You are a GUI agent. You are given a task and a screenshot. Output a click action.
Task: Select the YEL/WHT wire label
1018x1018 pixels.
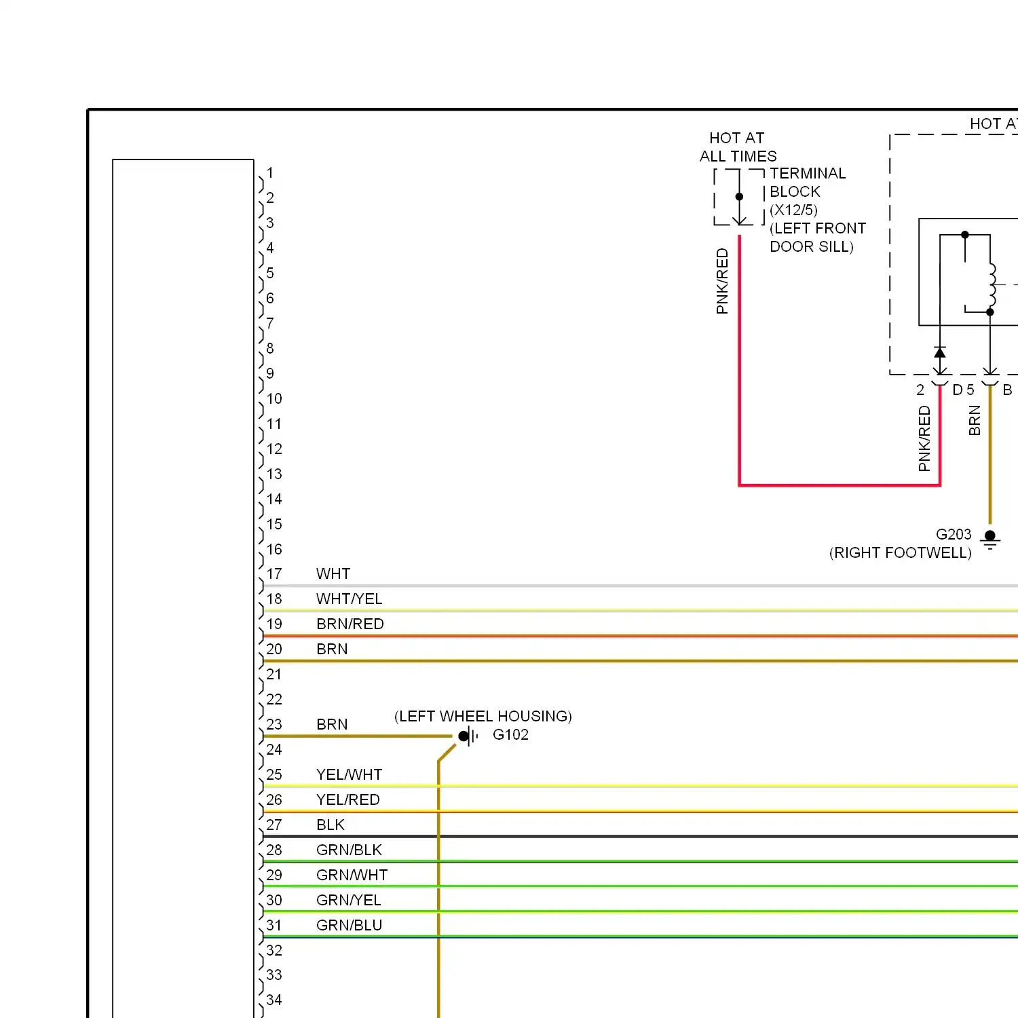350,775
